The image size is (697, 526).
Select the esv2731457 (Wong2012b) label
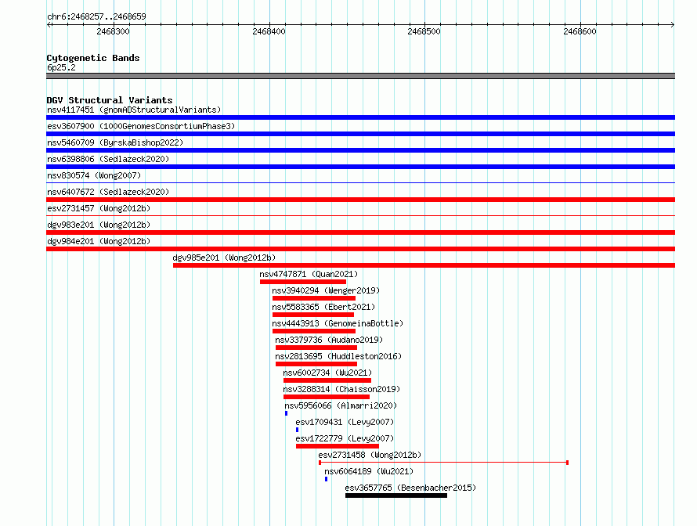tap(99, 208)
